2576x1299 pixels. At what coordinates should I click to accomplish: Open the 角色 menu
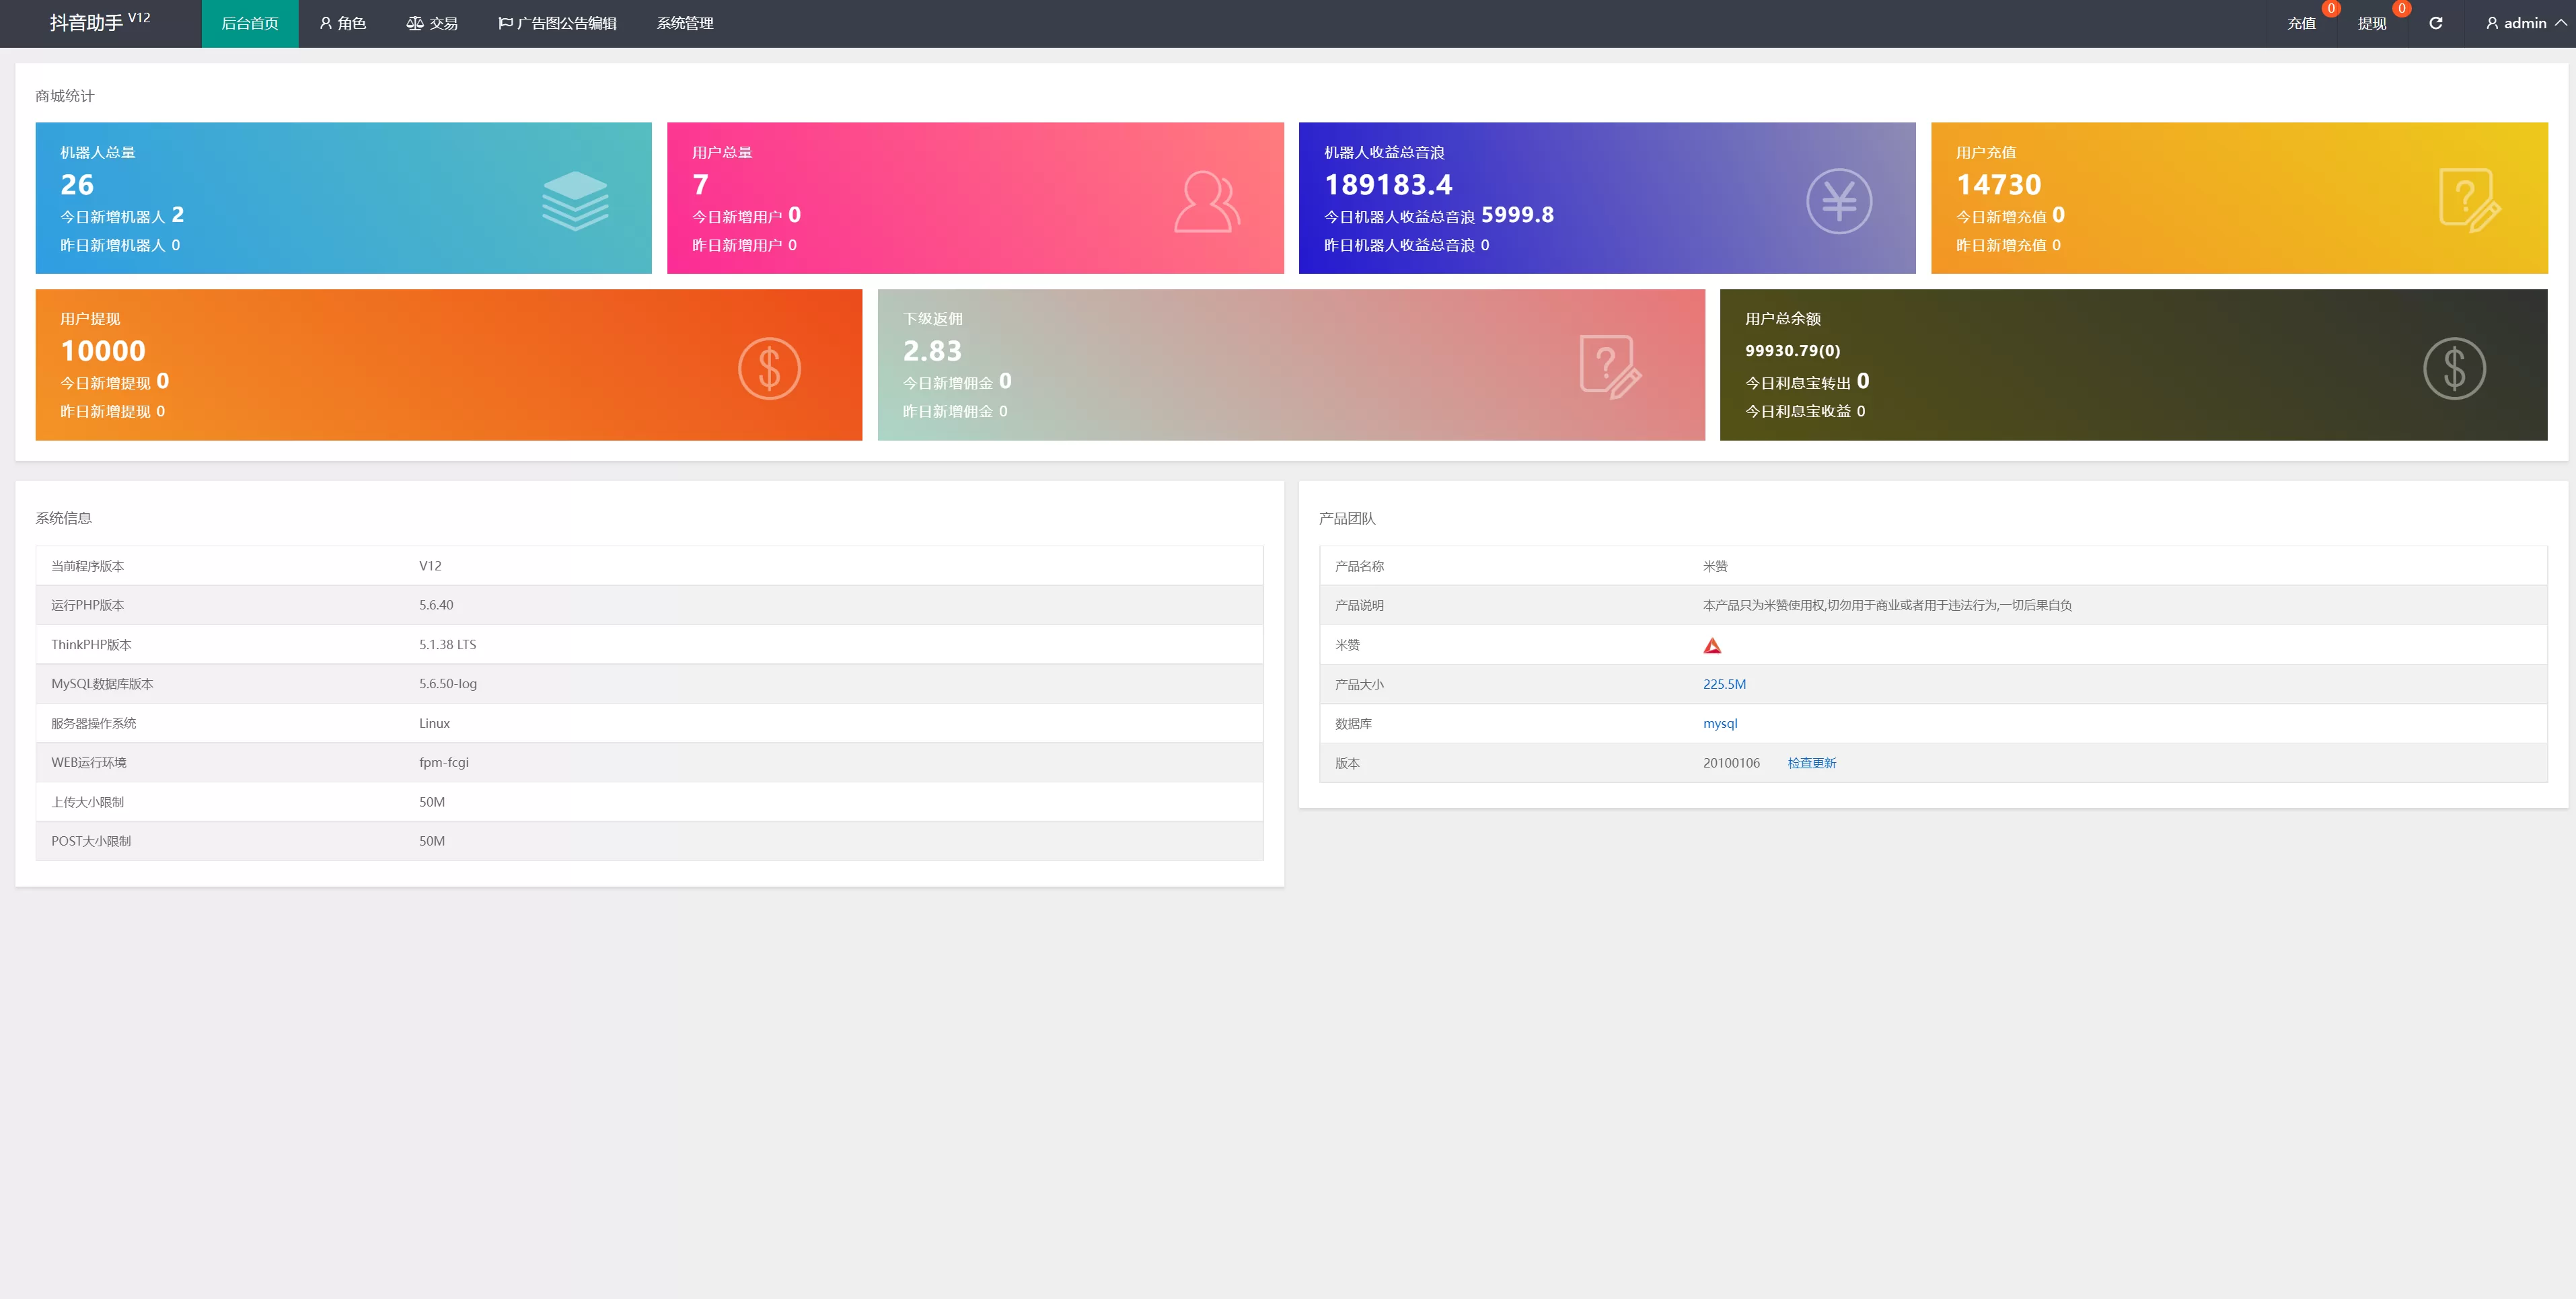(342, 23)
